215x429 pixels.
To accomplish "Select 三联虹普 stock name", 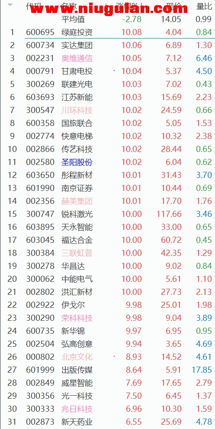I will point(77,253).
